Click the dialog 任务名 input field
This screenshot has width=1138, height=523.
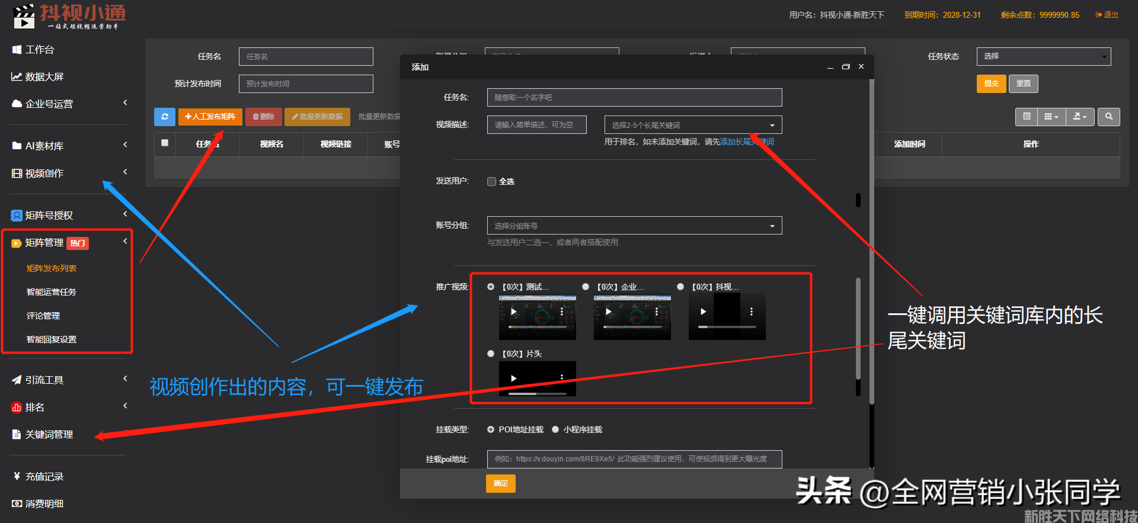(x=635, y=98)
